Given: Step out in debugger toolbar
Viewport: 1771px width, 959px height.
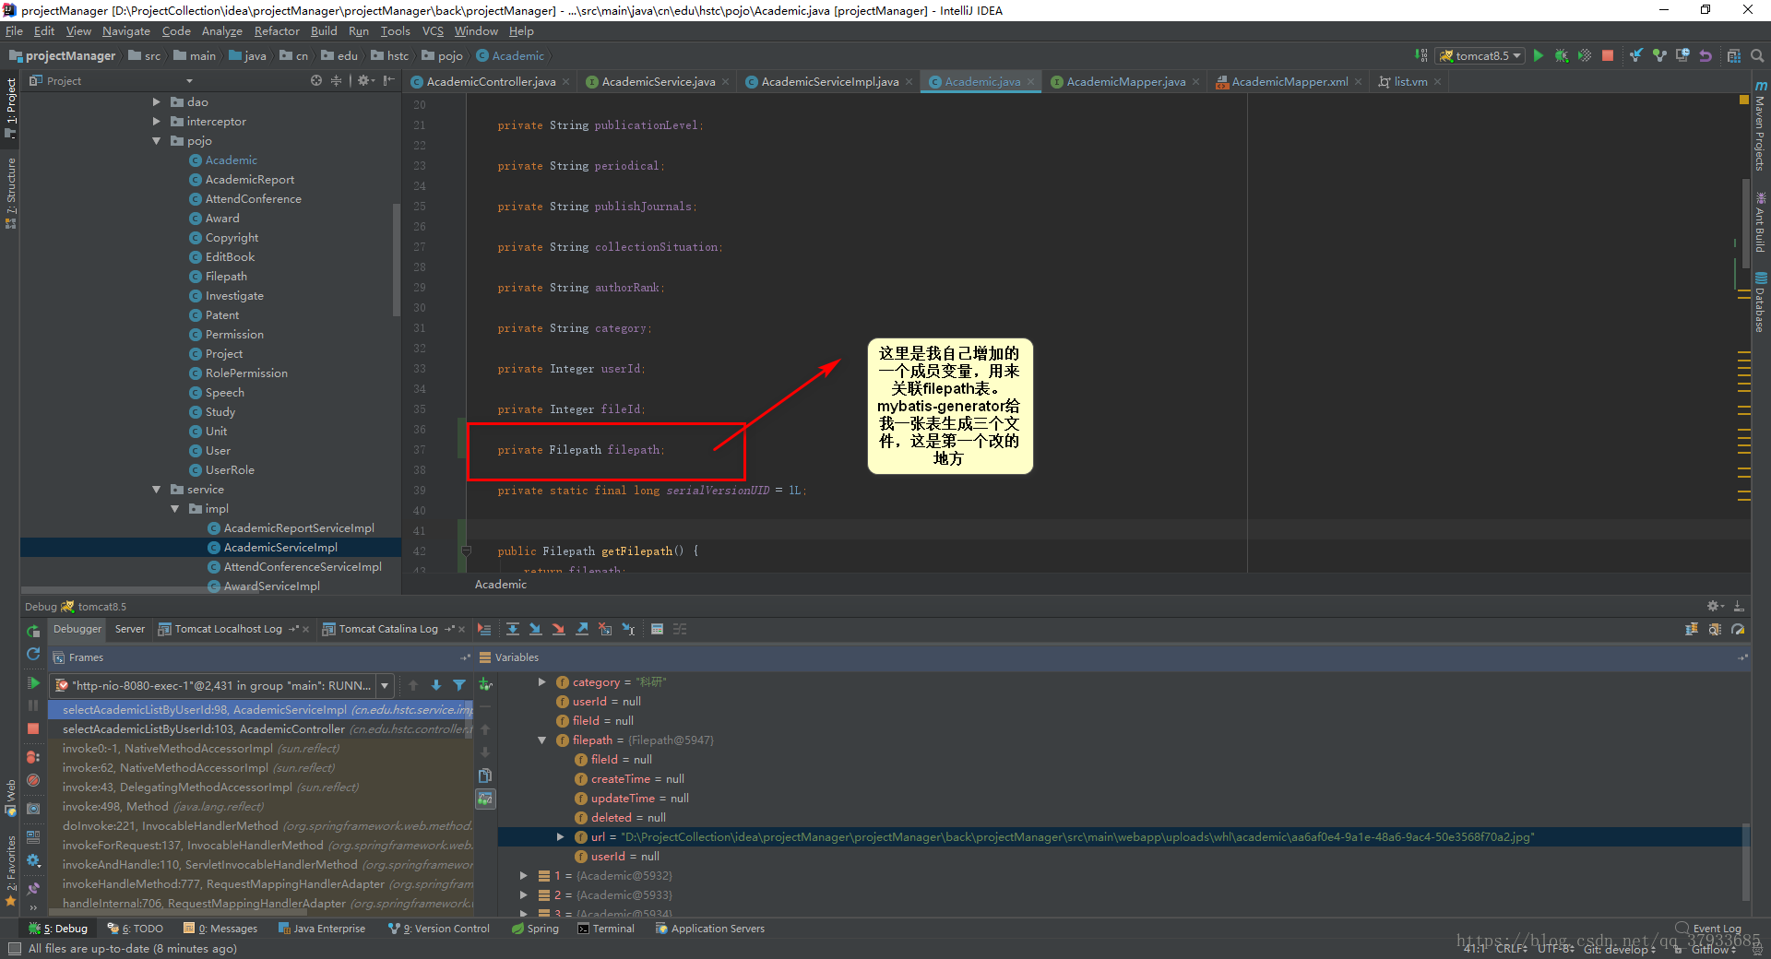Looking at the screenshot, I should 582,630.
